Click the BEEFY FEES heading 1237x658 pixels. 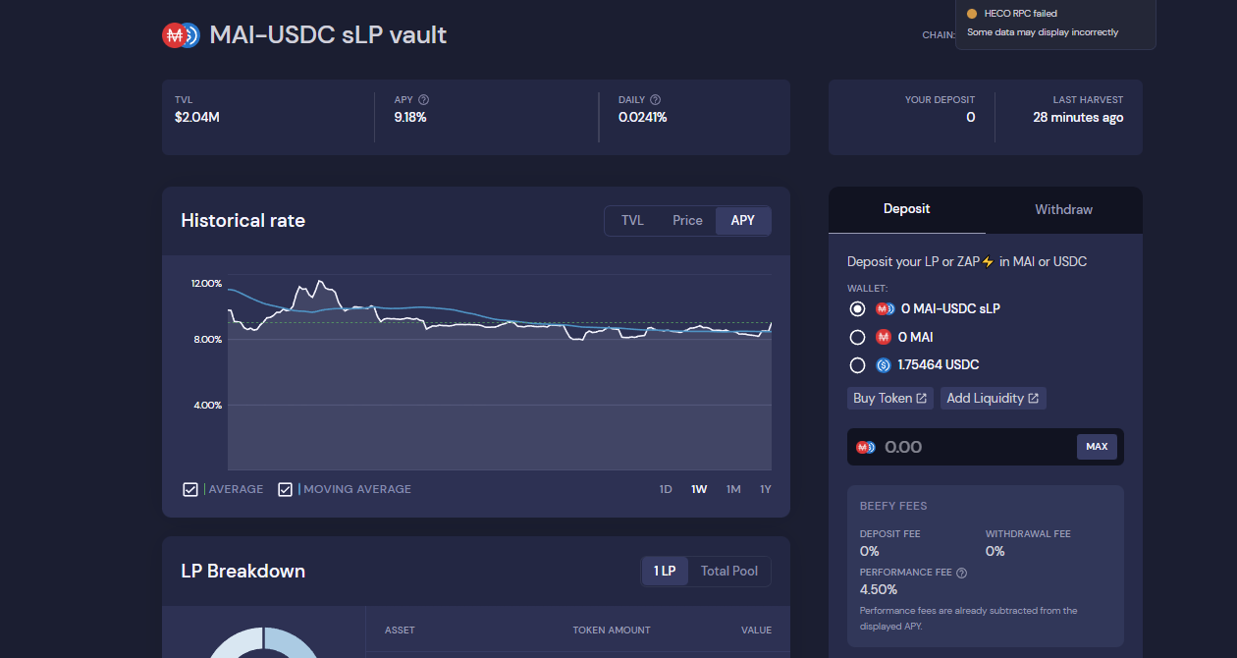tap(893, 506)
